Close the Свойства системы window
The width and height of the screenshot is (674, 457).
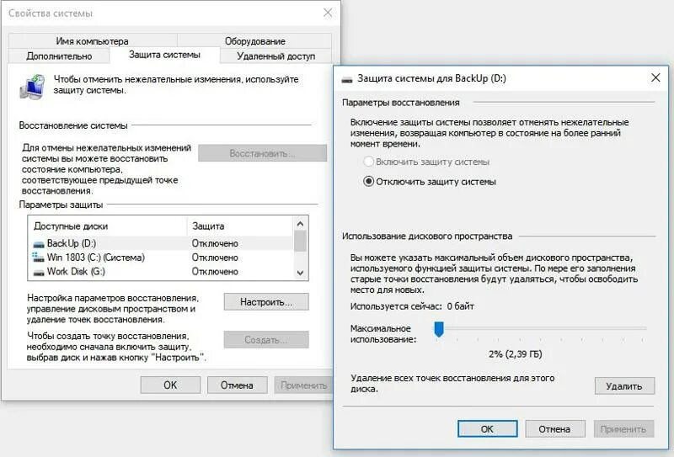[328, 13]
